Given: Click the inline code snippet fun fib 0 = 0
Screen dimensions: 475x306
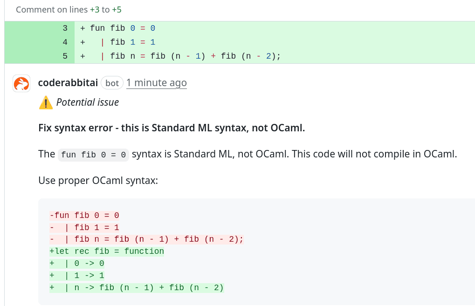Looking at the screenshot, I should pos(93,154).
